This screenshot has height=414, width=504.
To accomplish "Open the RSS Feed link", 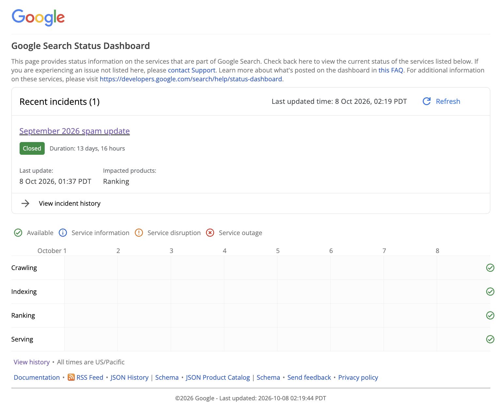I will tap(90, 377).
